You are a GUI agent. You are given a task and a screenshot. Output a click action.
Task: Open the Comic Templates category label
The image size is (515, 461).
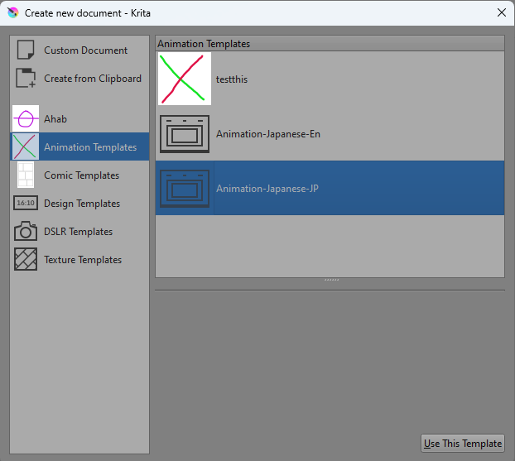[x=81, y=175]
